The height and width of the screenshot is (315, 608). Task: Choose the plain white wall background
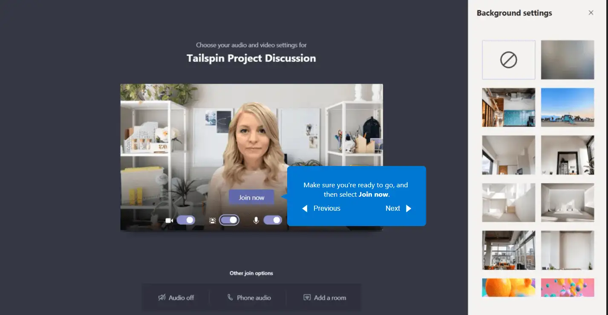pos(568,250)
